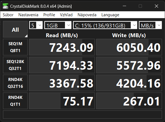This screenshot has height=122, width=165.
Task: Minimize the CrystalDiskMark window
Action: [x=124, y=6]
